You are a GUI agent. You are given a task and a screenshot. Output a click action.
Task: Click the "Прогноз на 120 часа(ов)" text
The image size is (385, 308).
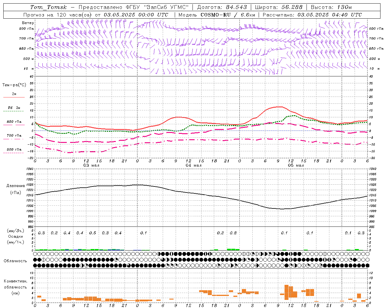click(58, 14)
